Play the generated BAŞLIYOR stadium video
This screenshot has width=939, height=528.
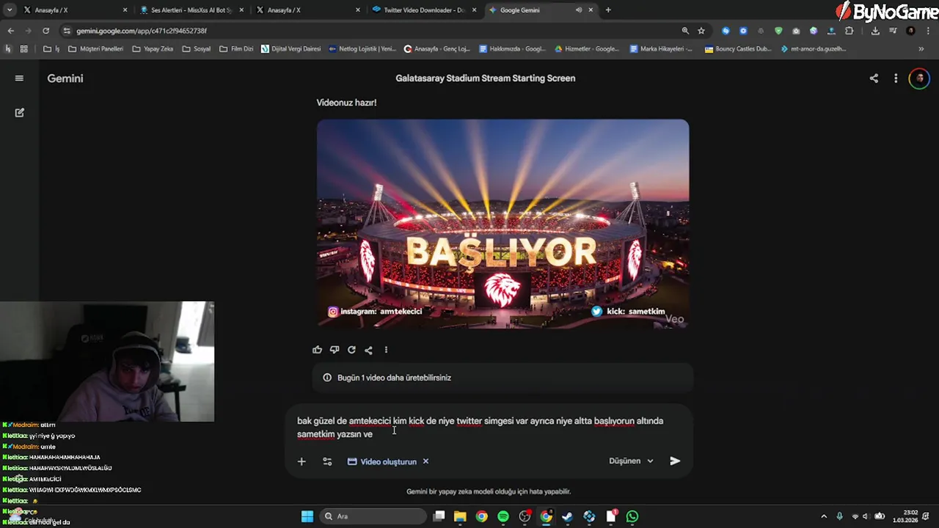pyautogui.click(x=503, y=224)
